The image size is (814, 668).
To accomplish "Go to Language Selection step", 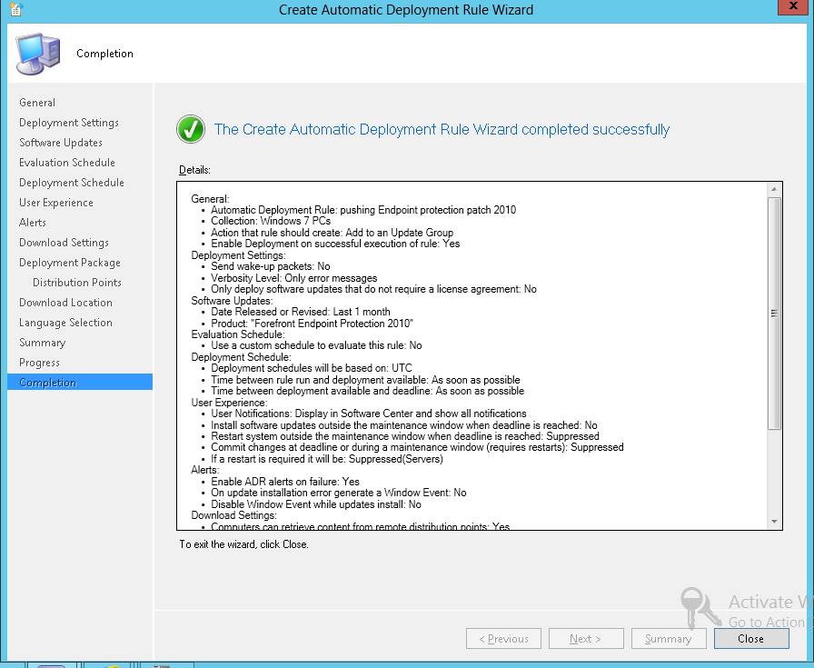I will (66, 323).
